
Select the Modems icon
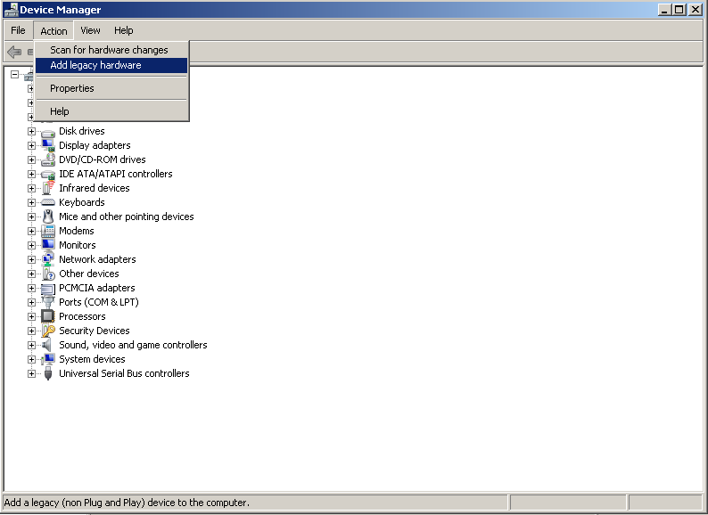48,231
